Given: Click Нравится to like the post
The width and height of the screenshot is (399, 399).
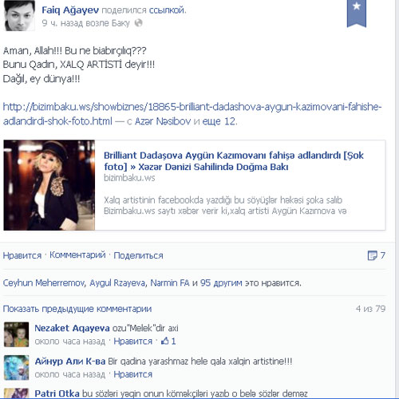Looking at the screenshot, I should click(22, 255).
